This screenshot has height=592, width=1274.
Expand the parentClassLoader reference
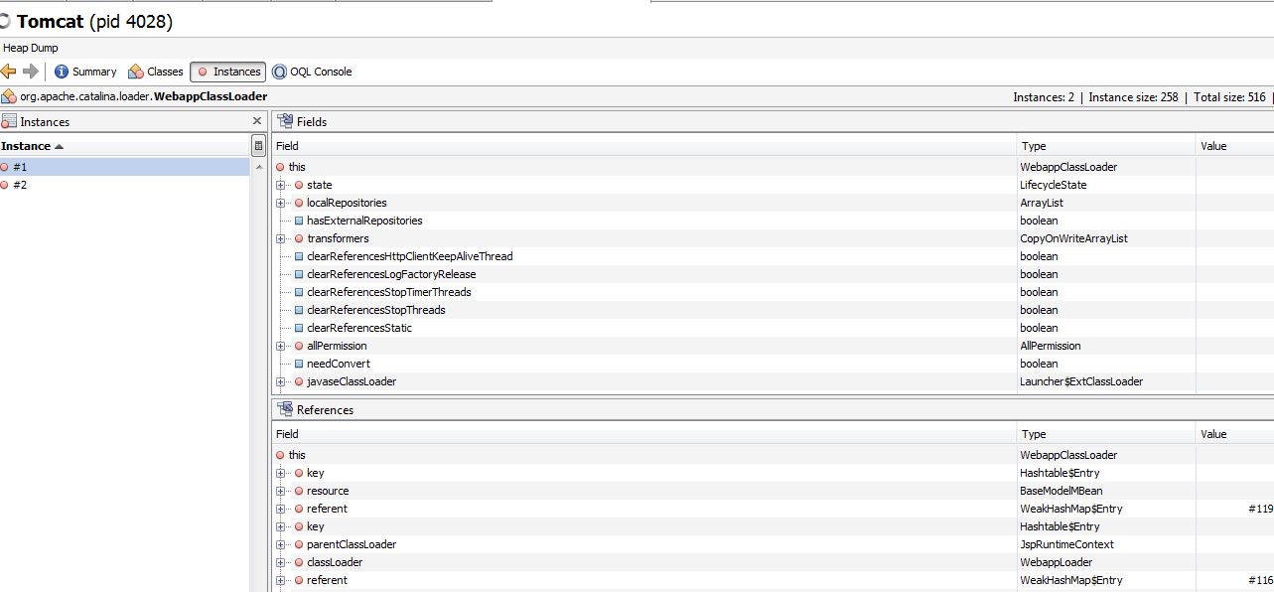[281, 545]
